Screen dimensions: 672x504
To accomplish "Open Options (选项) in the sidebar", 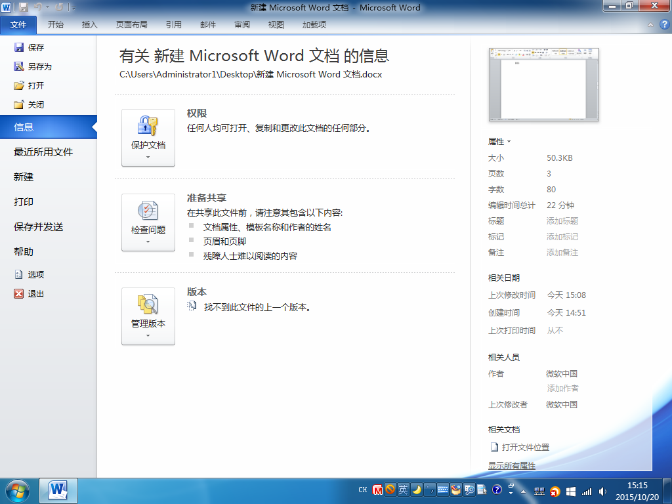I will click(29, 275).
